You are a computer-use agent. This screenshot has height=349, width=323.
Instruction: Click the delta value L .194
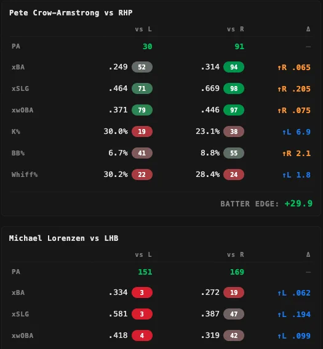[x=294, y=315]
